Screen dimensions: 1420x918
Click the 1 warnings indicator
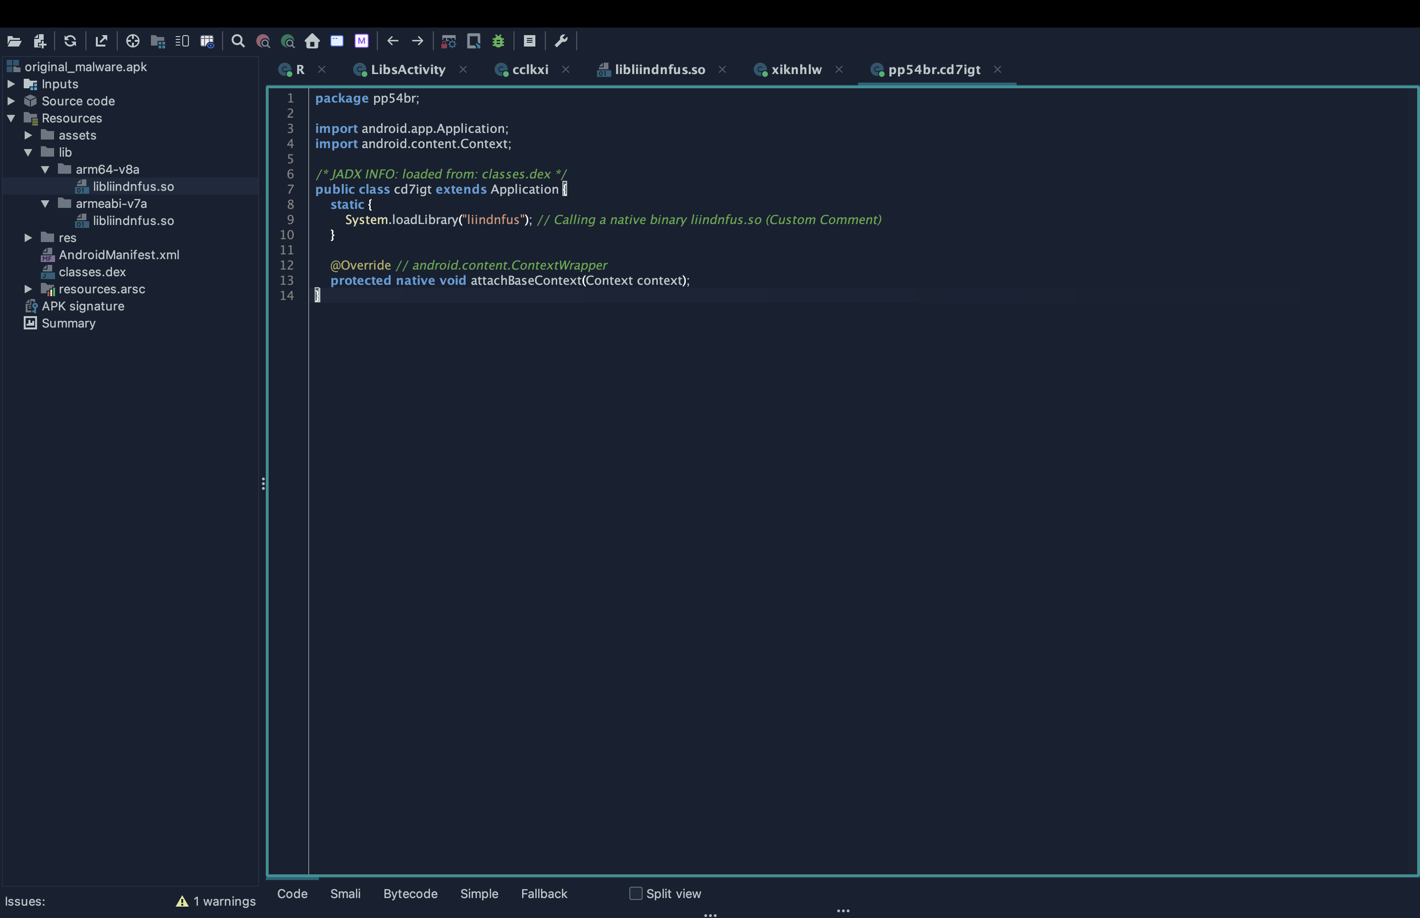click(x=224, y=901)
